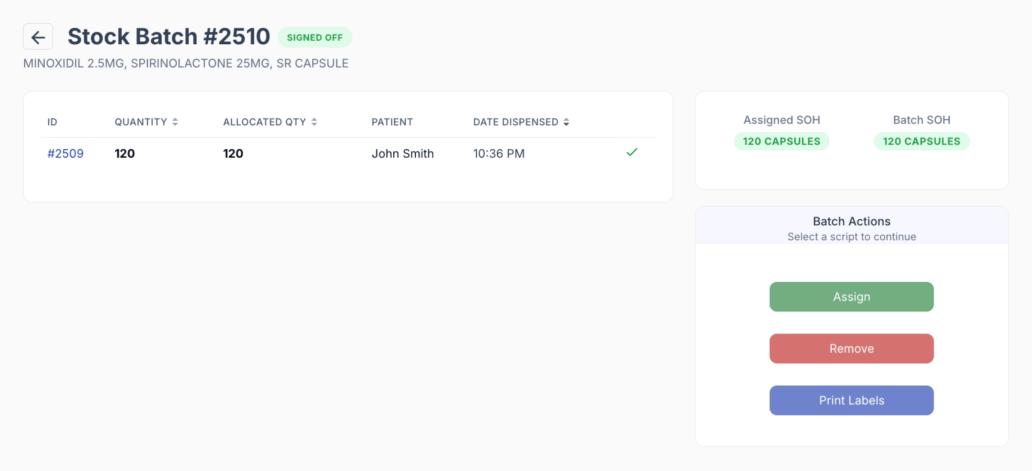Image resolution: width=1032 pixels, height=471 pixels.
Task: Click the Print Labels button
Action: [851, 400]
